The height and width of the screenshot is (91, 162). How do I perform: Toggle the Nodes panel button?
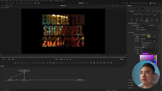click(x=37, y=3)
